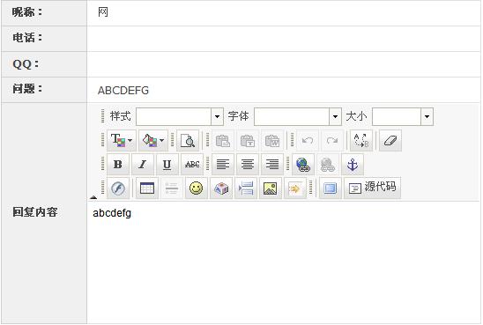This screenshot has height=325, width=483.
Task: Click the Redo arrow icon
Action: point(332,141)
